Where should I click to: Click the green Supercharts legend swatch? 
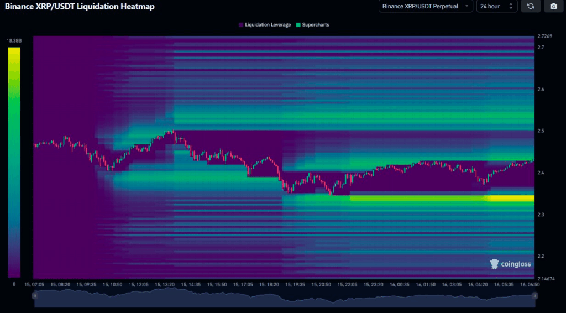[298, 25]
